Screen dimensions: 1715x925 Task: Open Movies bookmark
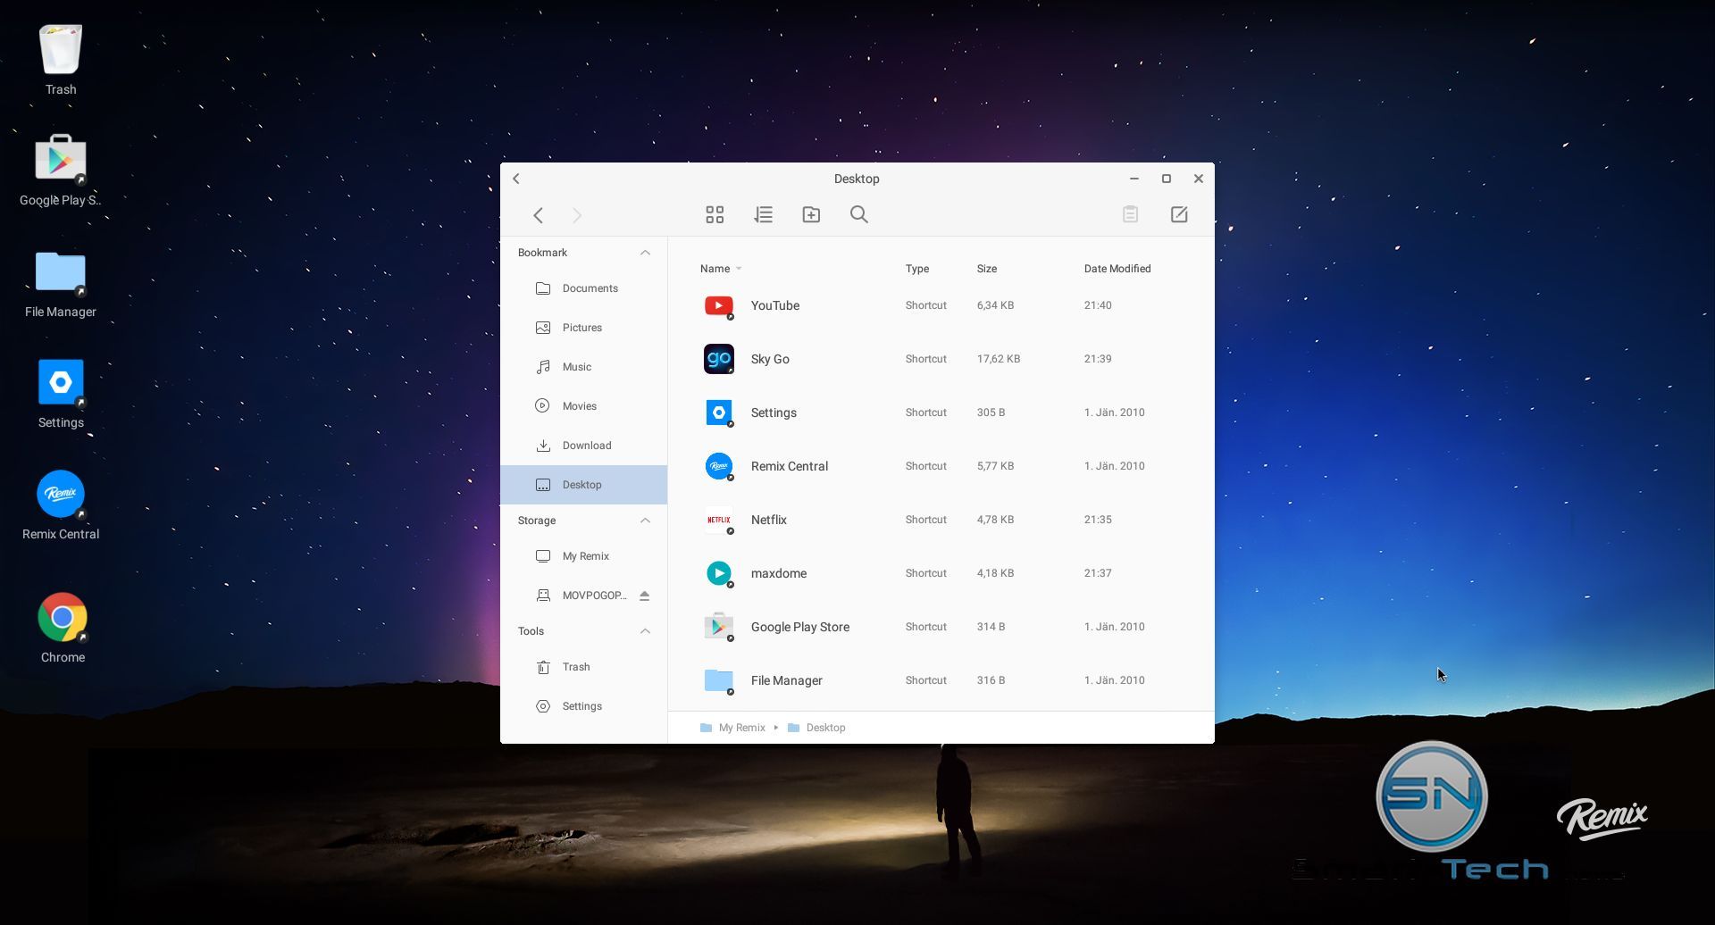583,406
